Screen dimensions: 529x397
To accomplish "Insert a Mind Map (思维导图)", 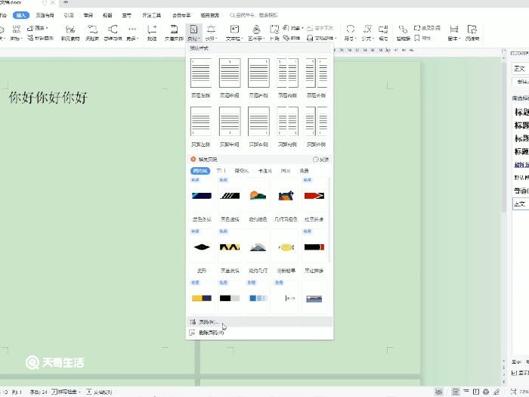I will [x=113, y=33].
